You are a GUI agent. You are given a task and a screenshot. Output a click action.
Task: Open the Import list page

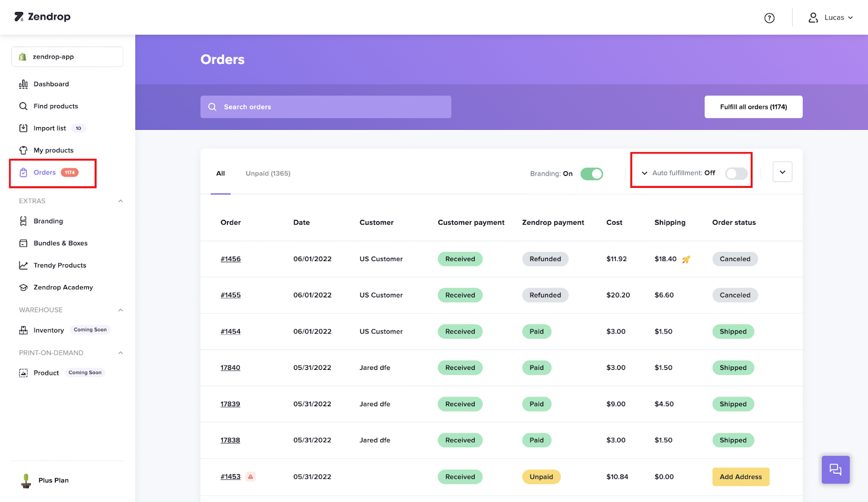pos(50,128)
